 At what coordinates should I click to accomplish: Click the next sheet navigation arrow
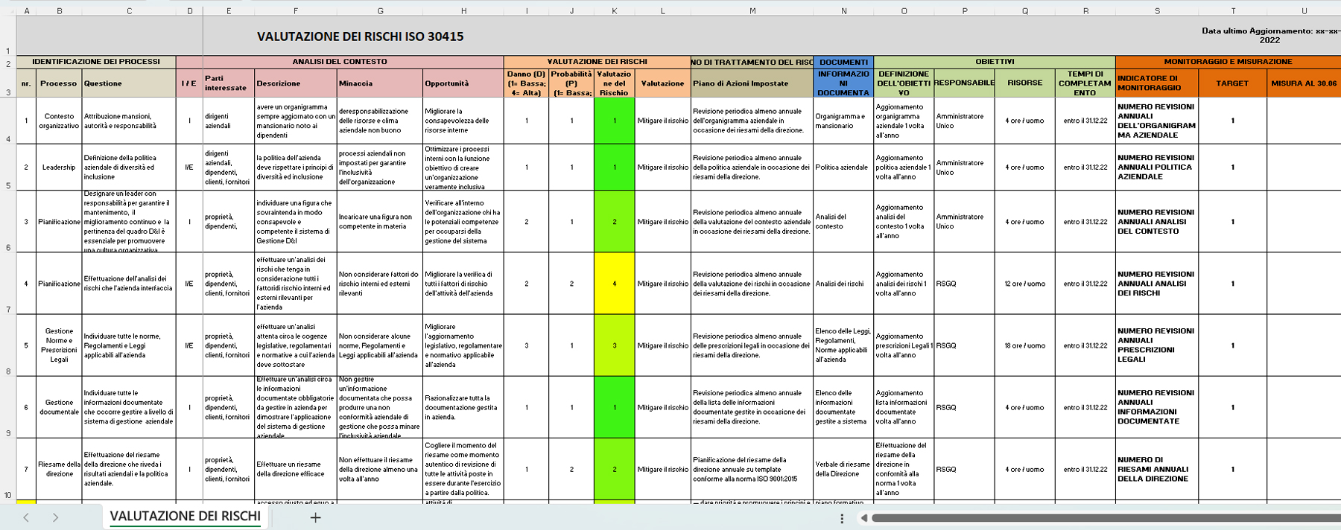coord(55,517)
